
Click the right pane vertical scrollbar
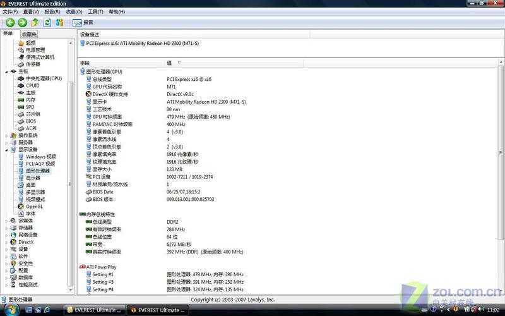[x=501, y=153]
